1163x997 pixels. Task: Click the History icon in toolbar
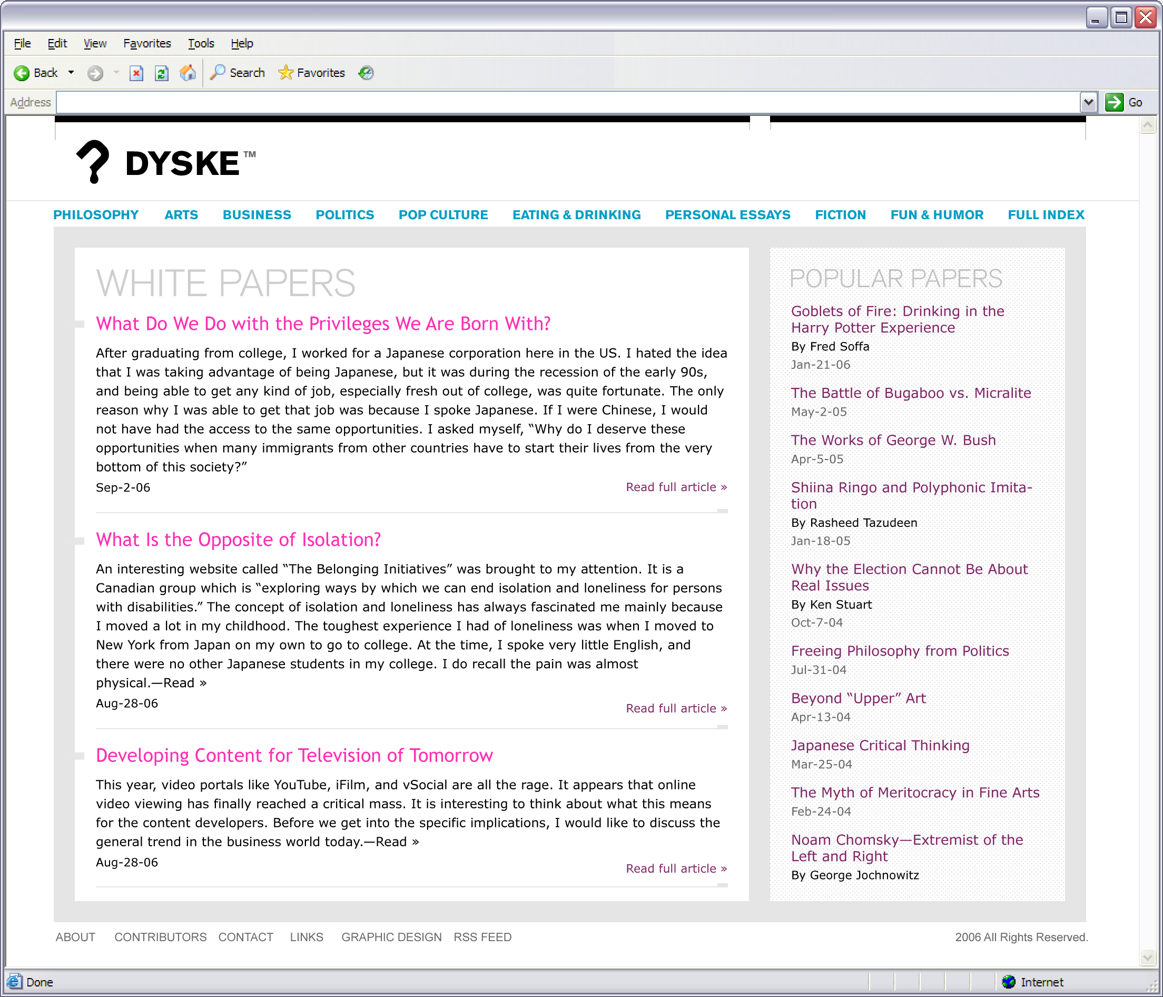367,73
